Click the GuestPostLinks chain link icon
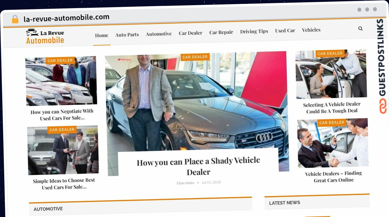The width and height of the screenshot is (389, 217). pos(383,106)
